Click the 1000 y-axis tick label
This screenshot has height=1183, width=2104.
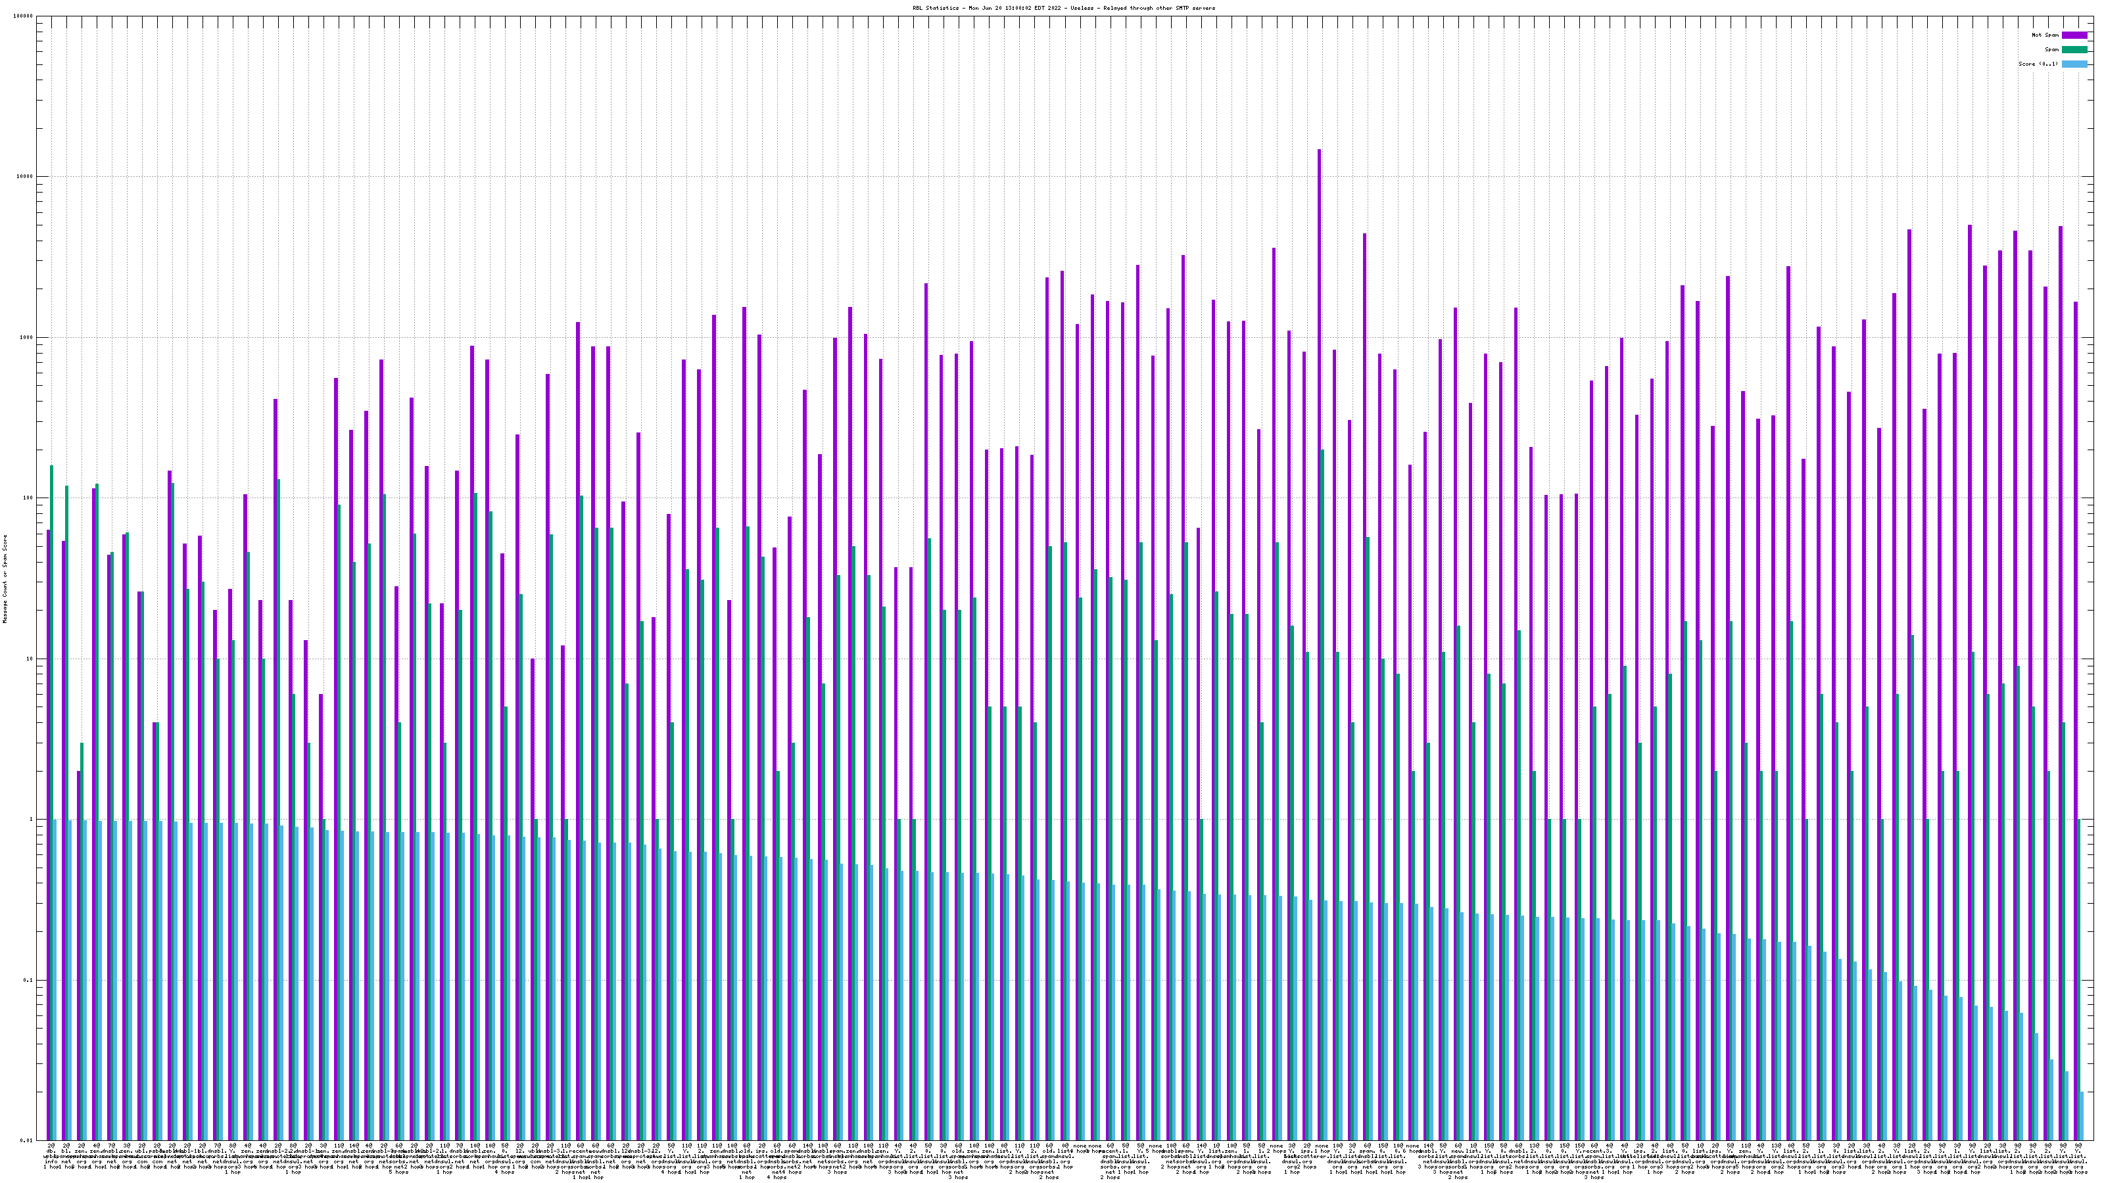click(28, 337)
